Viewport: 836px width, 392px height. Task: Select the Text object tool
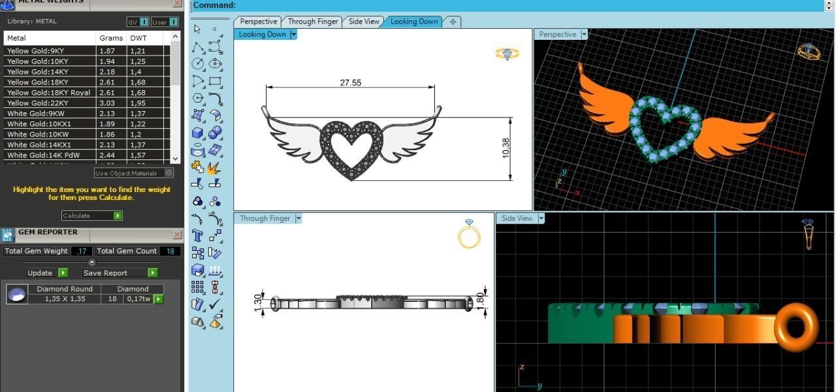[198, 236]
